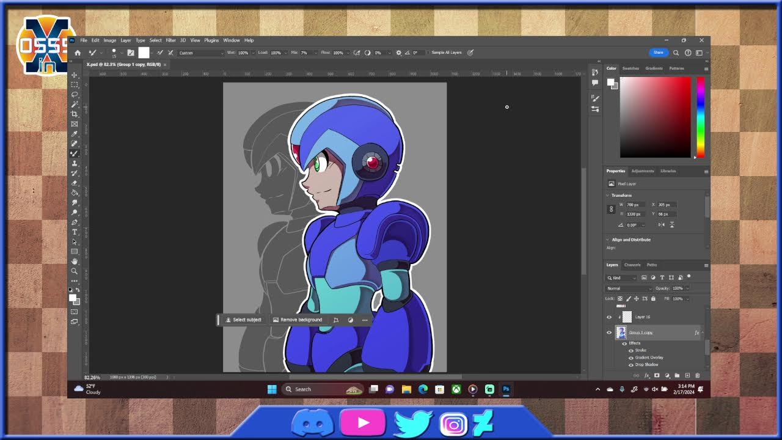782x440 pixels.
Task: Close the X.psd document tab
Action: [x=165, y=65]
